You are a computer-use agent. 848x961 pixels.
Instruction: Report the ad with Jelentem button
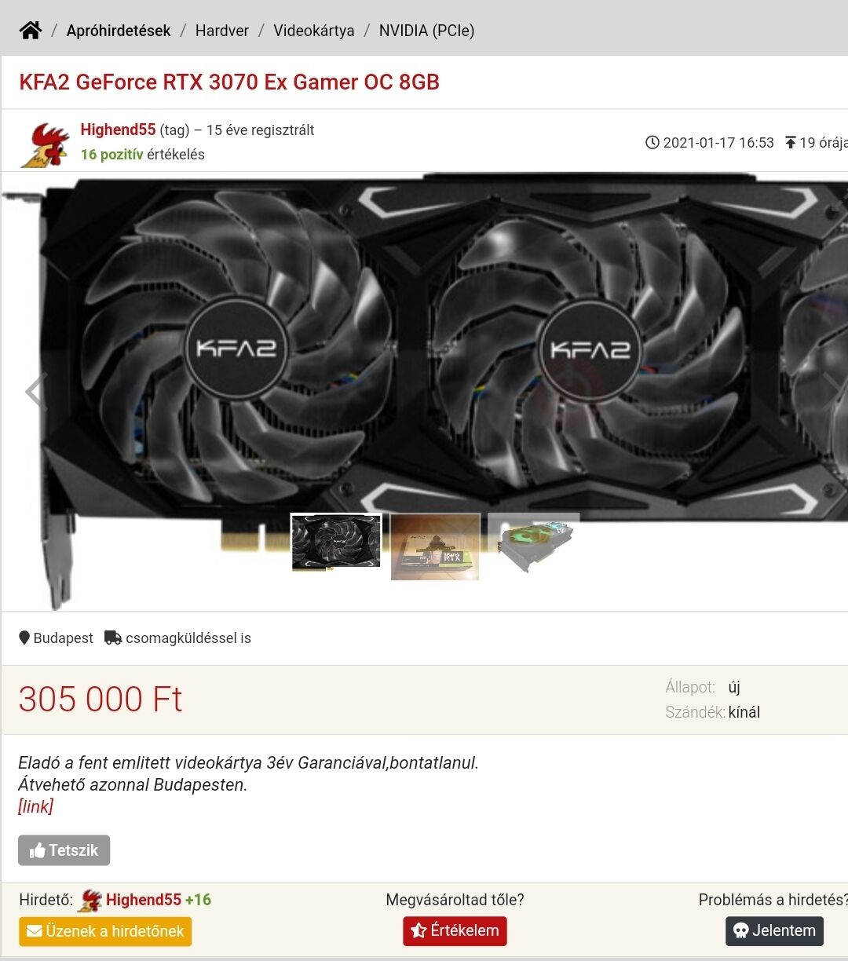click(x=774, y=931)
